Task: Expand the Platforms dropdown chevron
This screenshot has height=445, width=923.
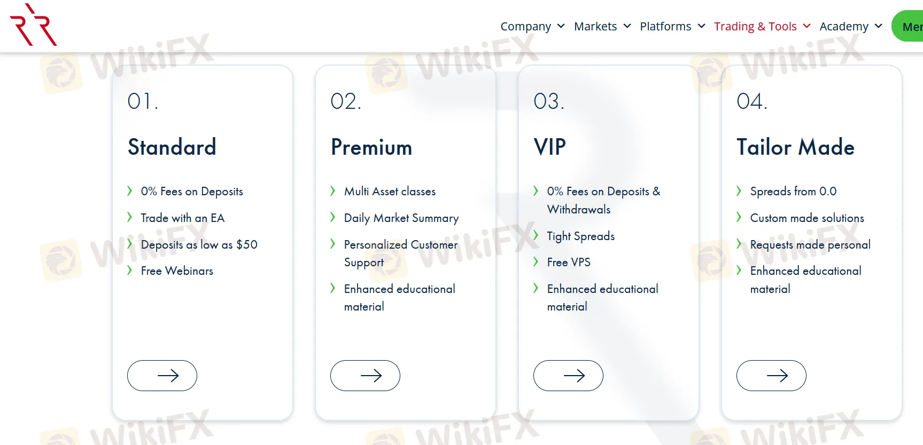Action: [701, 26]
